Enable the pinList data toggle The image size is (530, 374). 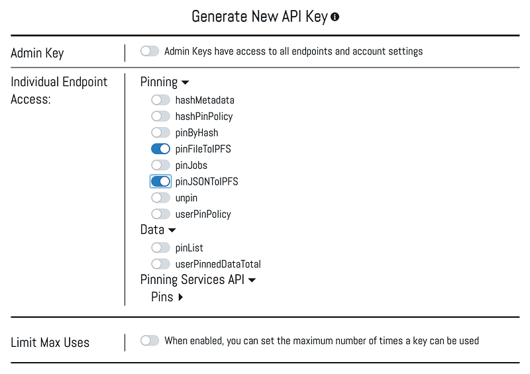[160, 248]
